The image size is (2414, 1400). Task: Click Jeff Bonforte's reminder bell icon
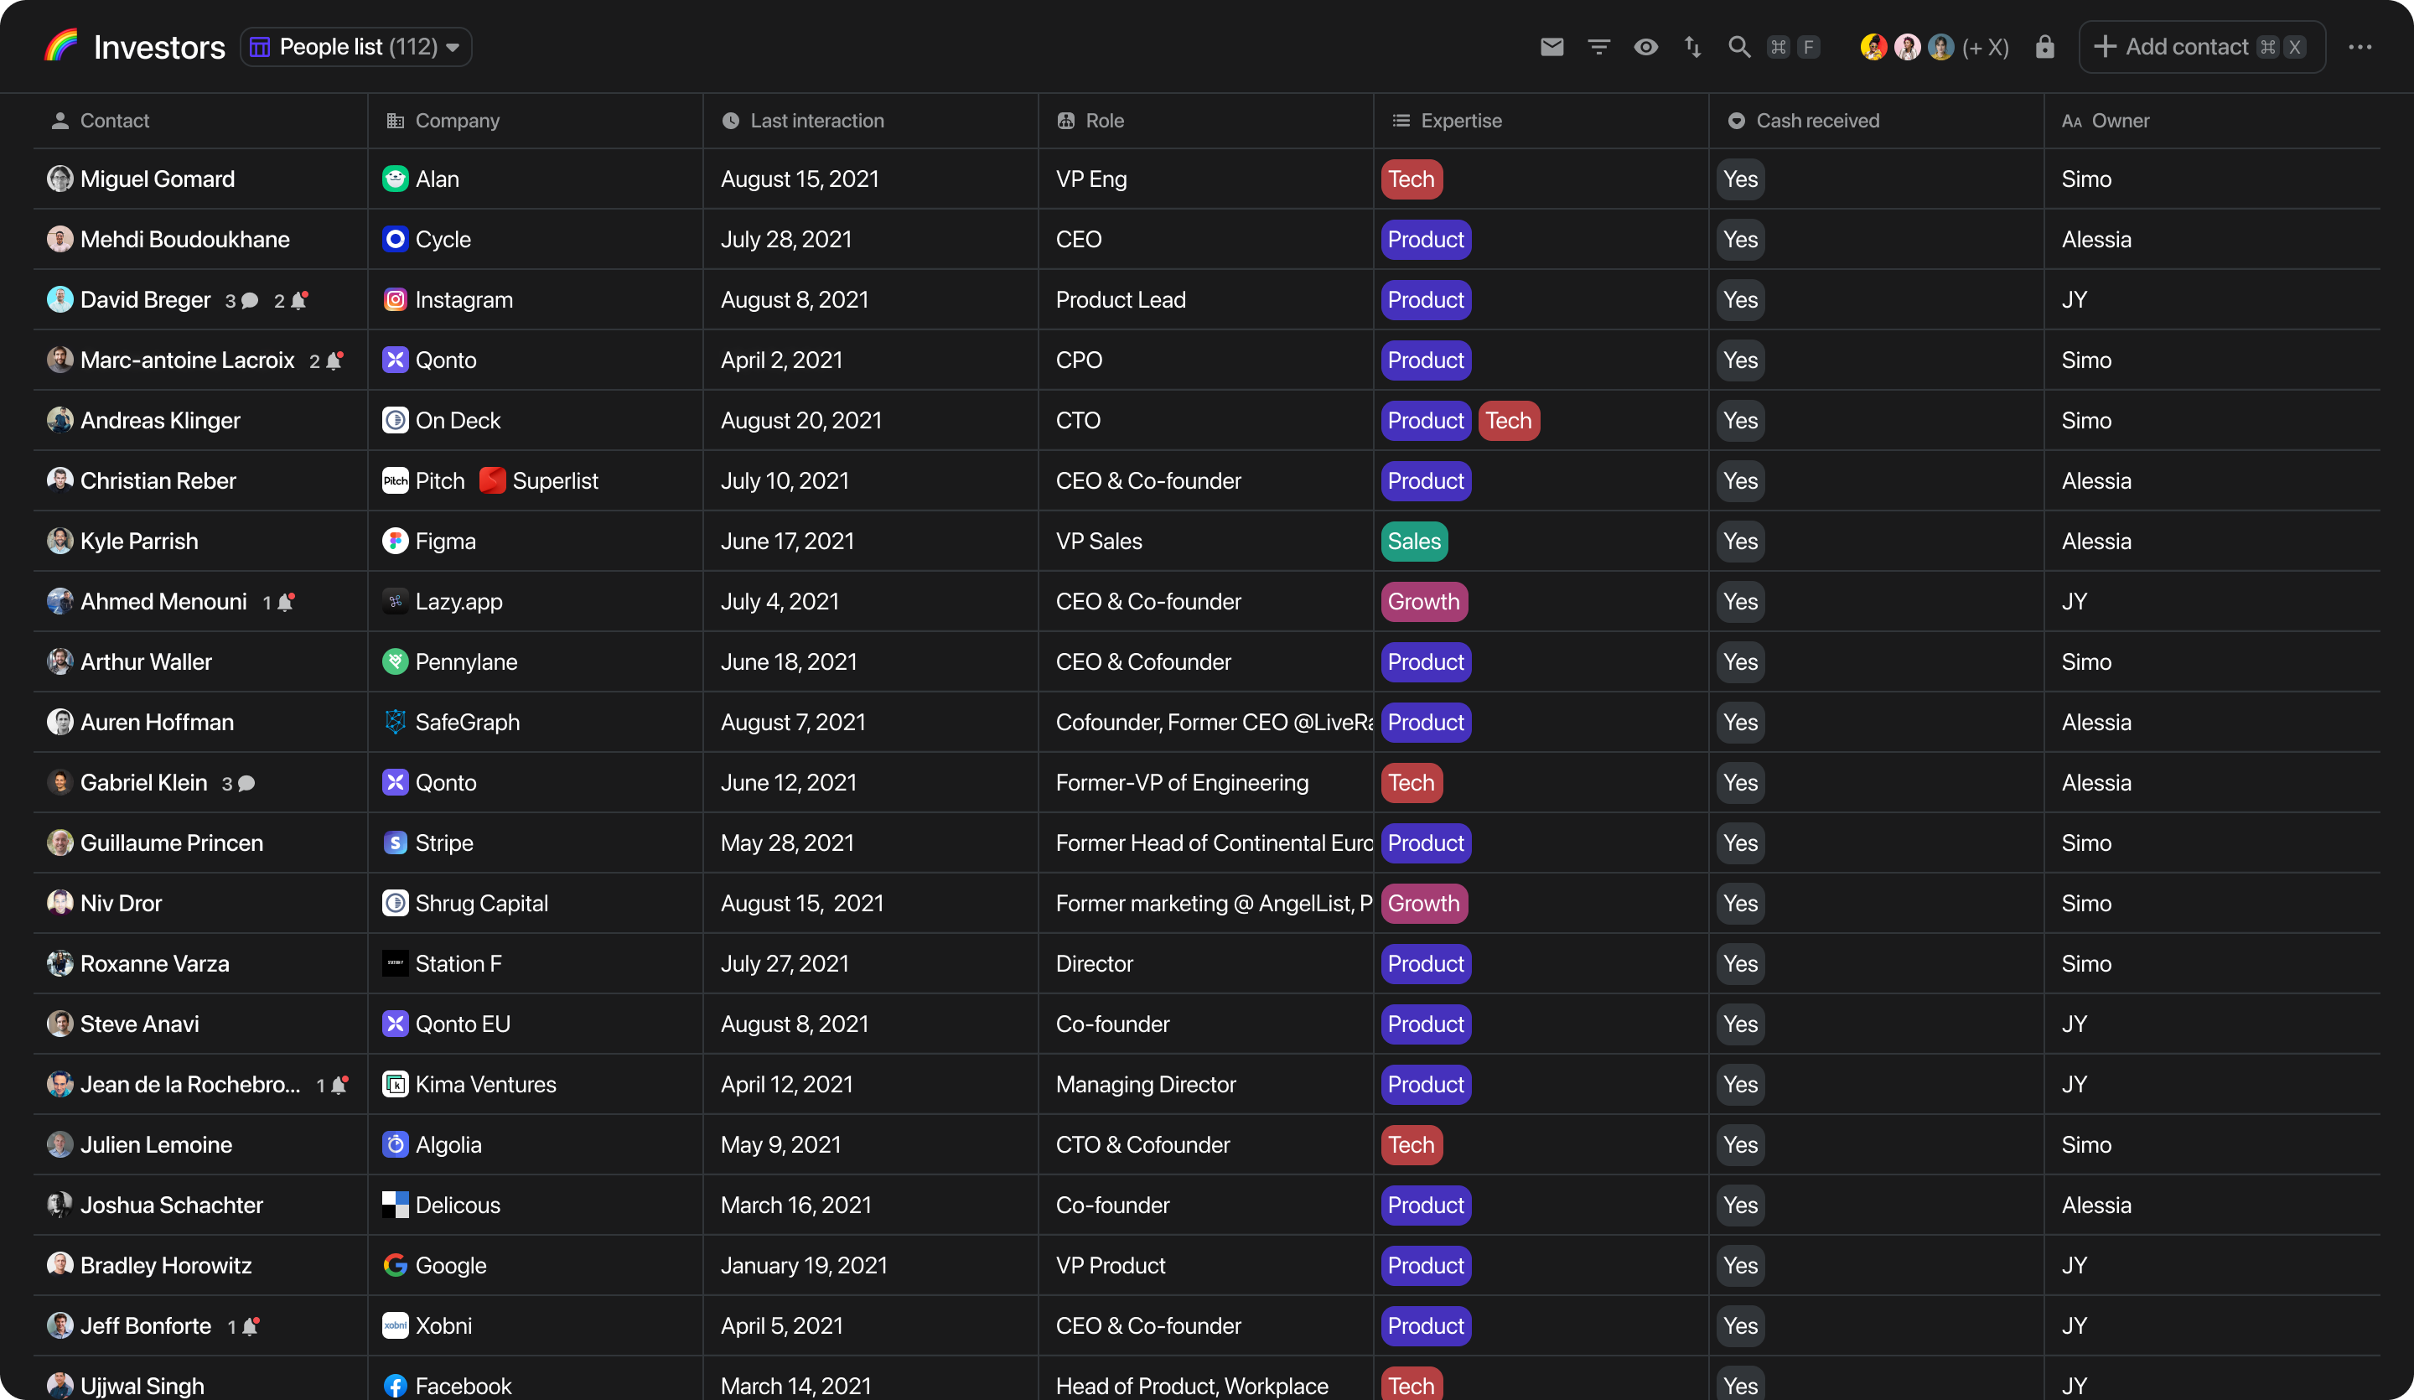click(x=250, y=1327)
